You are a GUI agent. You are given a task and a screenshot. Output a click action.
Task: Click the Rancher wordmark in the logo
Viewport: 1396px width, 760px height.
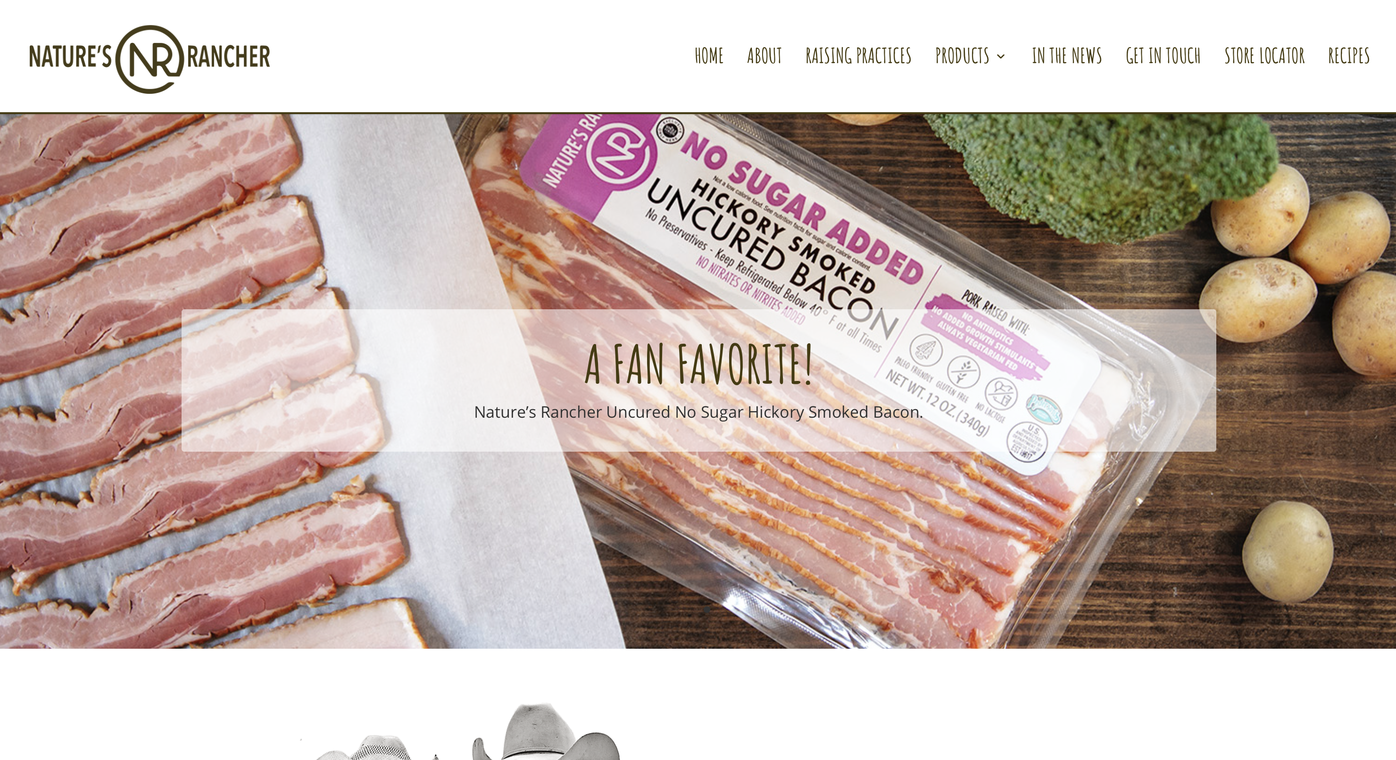pos(228,56)
